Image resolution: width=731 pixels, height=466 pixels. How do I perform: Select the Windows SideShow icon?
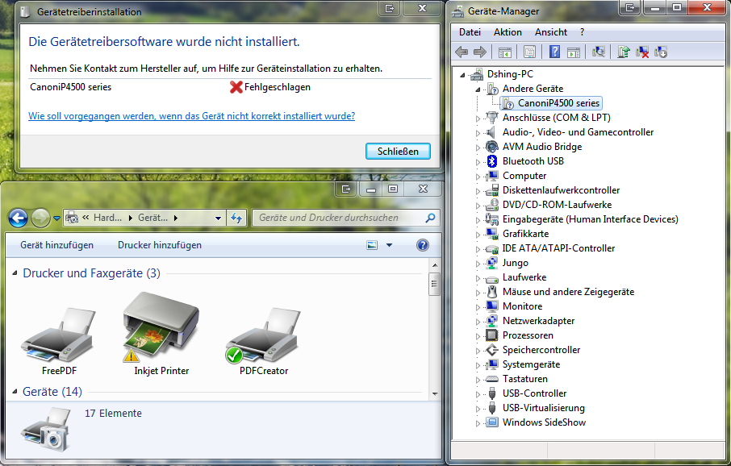point(492,422)
